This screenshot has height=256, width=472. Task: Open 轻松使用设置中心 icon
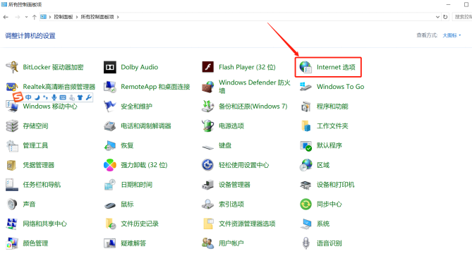pyautogui.click(x=207, y=165)
